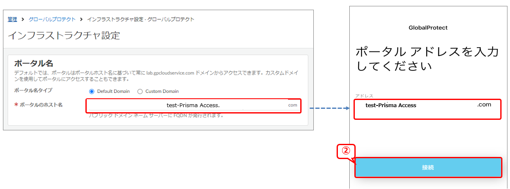Image resolution: width=510 pixels, height=189 pixels.
Task: Click the dashed arrow between panels
Action: [x=330, y=108]
